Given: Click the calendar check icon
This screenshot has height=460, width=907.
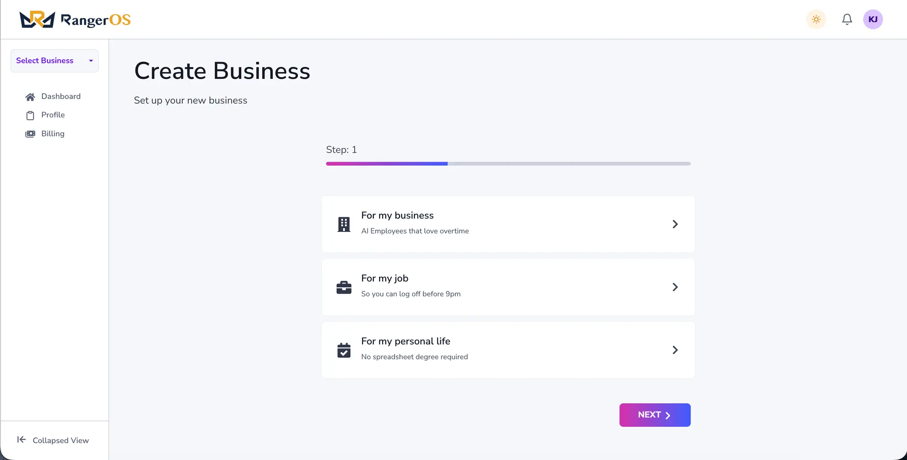Looking at the screenshot, I should coord(344,350).
